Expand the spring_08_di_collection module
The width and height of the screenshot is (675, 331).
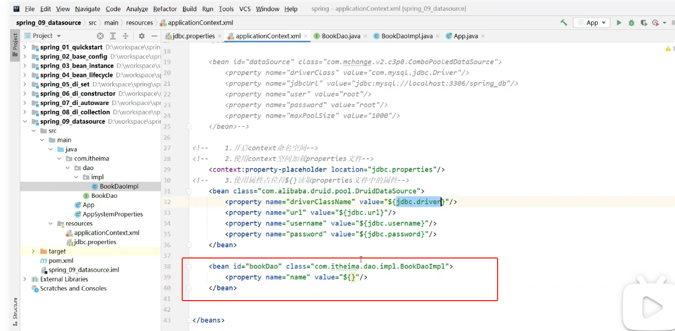point(25,112)
